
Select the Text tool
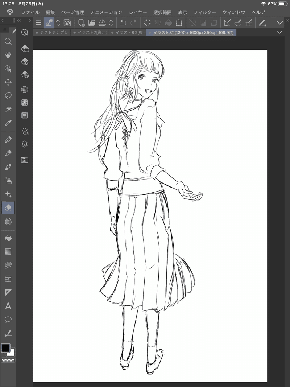click(8, 306)
